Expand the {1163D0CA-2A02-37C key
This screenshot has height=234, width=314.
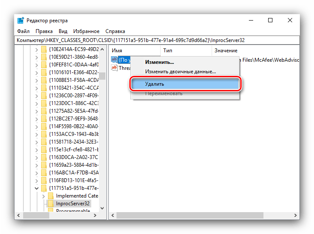click(37, 158)
